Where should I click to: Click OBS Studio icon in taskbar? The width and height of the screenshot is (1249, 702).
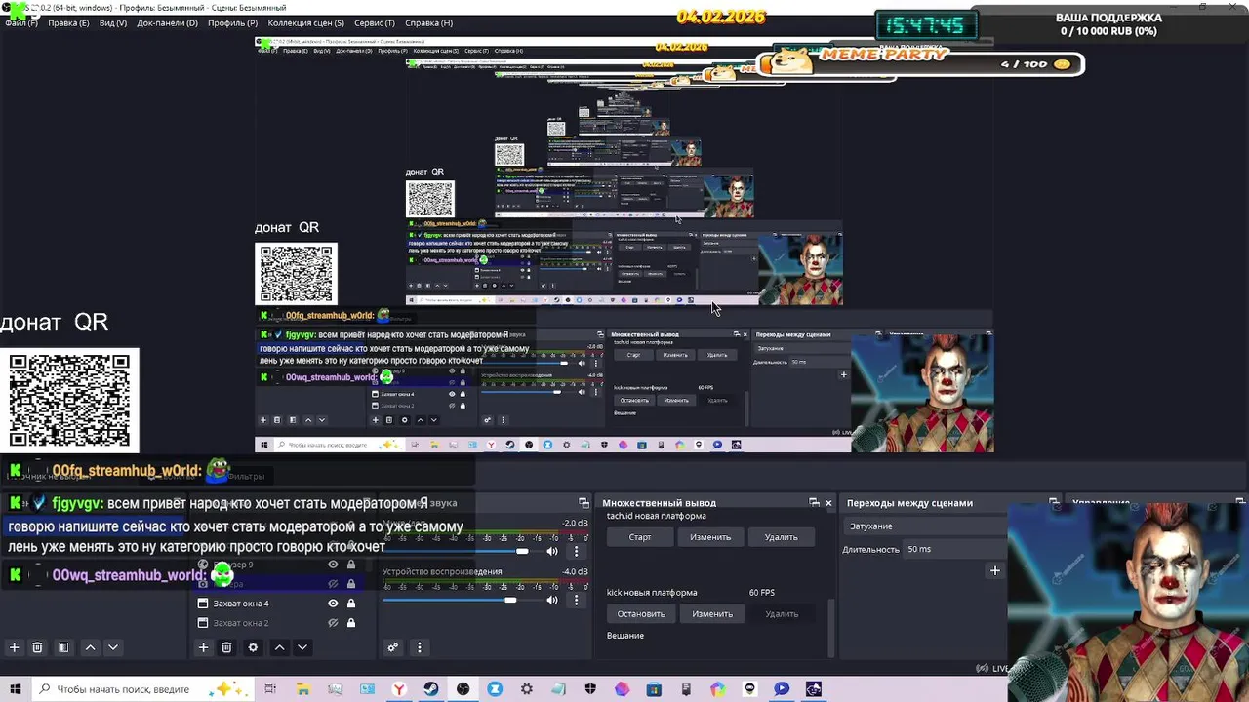click(463, 689)
